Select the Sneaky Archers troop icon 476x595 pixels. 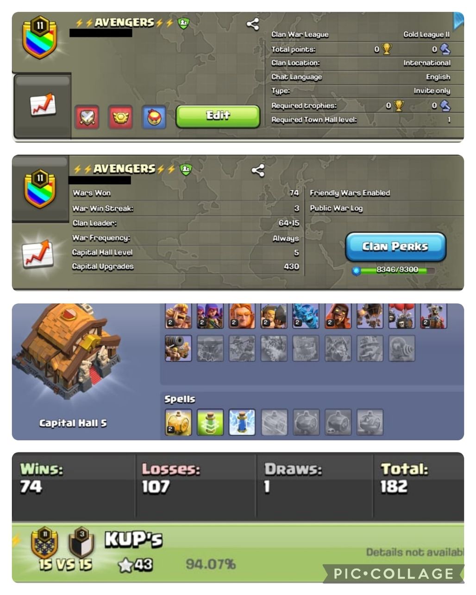[x=210, y=316]
